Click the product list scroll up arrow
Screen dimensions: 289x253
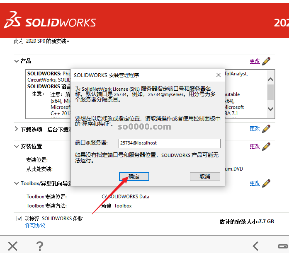click(x=270, y=80)
